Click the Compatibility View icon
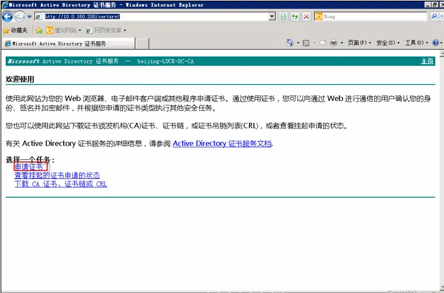This screenshot has height=293, width=444. click(x=283, y=16)
